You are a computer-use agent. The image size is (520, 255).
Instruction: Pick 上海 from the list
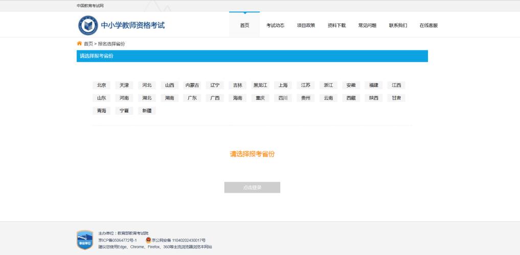tap(283, 85)
